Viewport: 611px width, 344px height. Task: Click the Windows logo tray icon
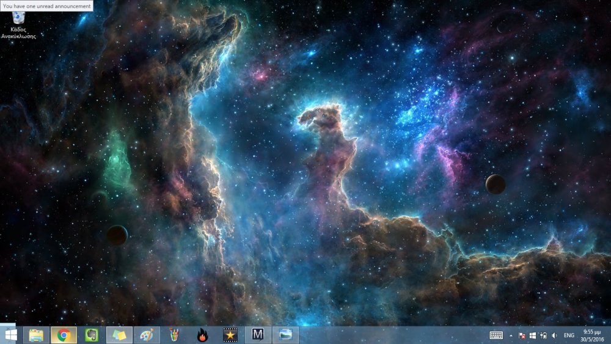(x=532, y=335)
